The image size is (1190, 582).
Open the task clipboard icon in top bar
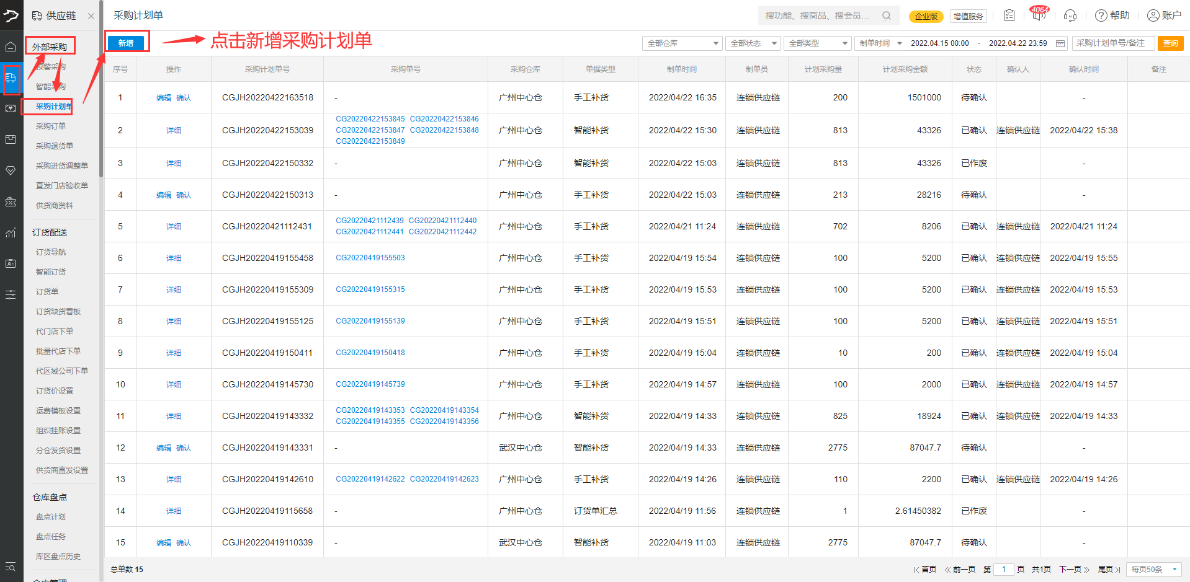(1009, 15)
